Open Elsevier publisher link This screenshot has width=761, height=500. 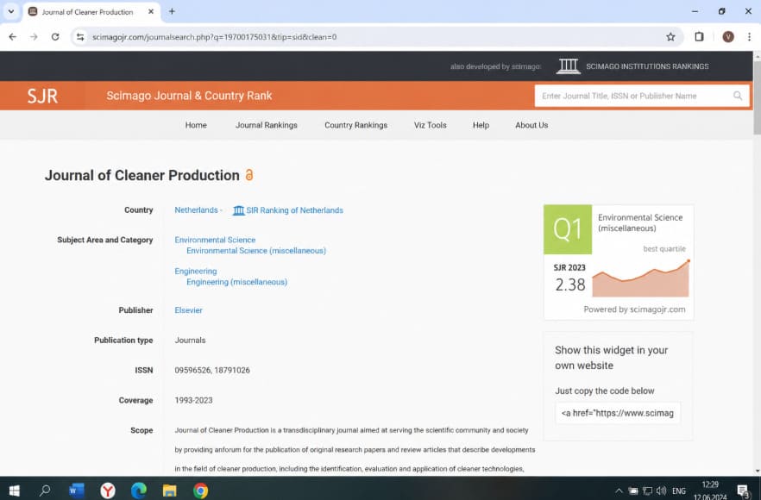[x=188, y=309]
